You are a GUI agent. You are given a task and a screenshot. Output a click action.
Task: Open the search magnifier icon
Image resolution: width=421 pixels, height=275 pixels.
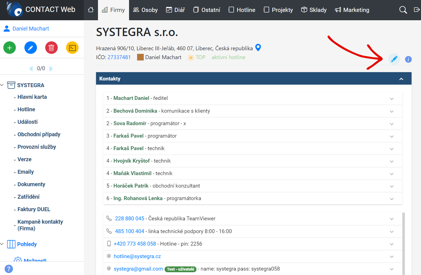(x=403, y=10)
